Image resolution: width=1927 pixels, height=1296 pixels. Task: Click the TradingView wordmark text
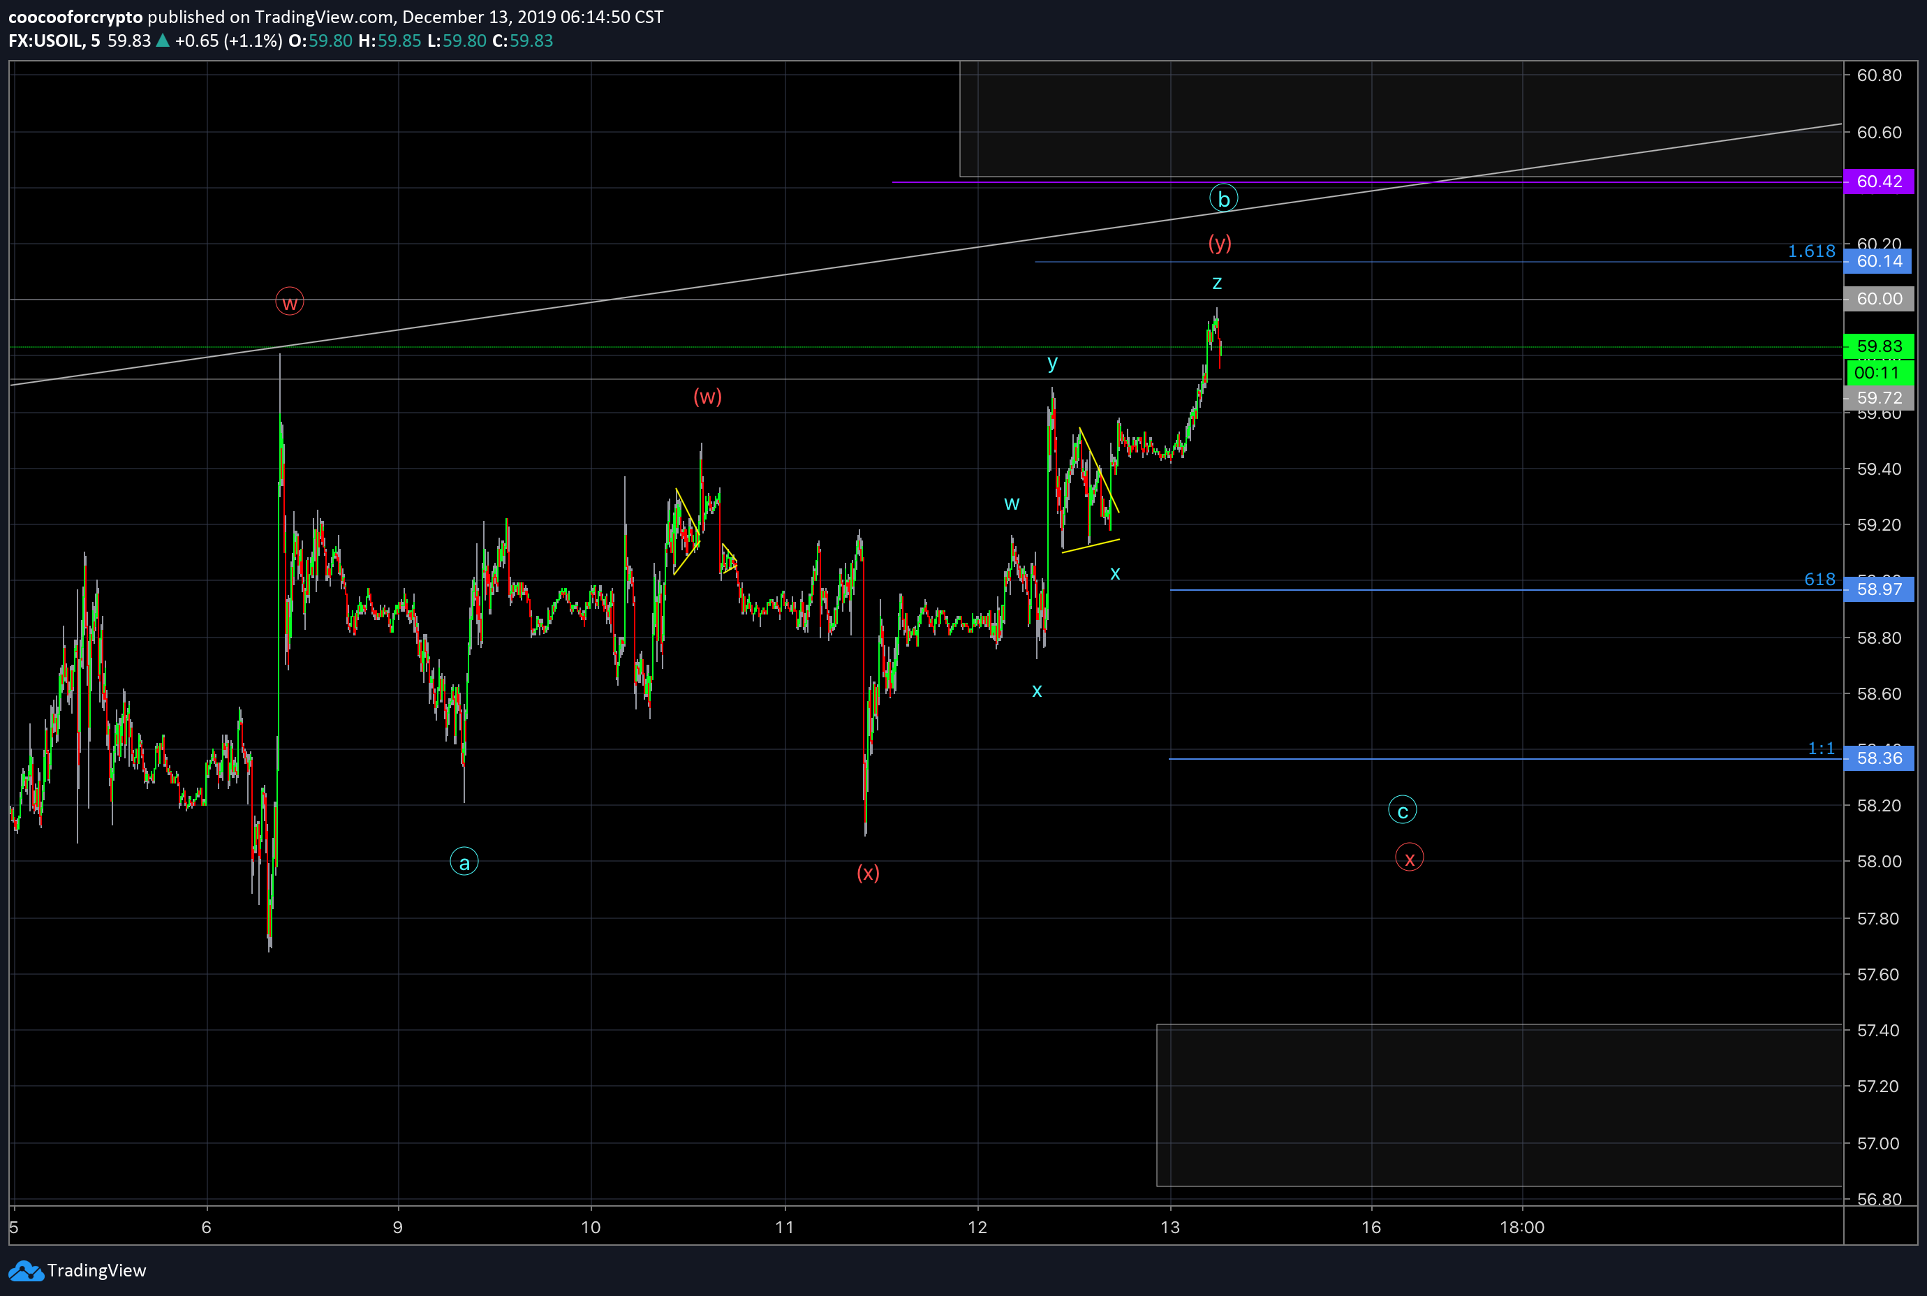96,1270
